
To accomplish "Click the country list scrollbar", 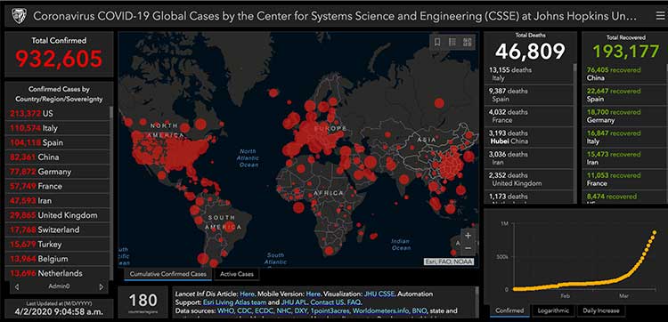I will point(112,191).
